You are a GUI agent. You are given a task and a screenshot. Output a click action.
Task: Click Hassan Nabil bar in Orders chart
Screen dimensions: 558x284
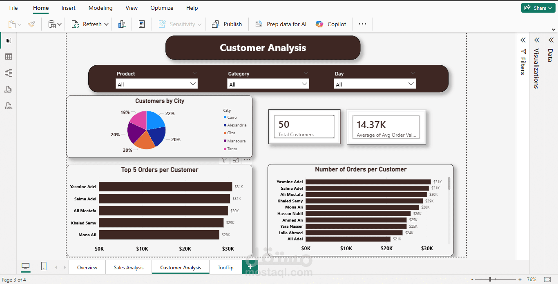[358, 213]
